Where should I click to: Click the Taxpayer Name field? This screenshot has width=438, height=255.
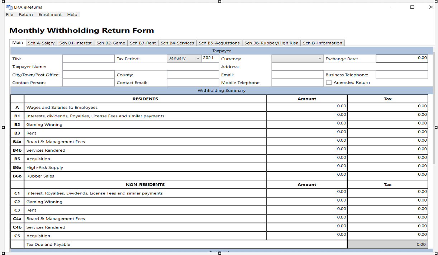[141, 67]
